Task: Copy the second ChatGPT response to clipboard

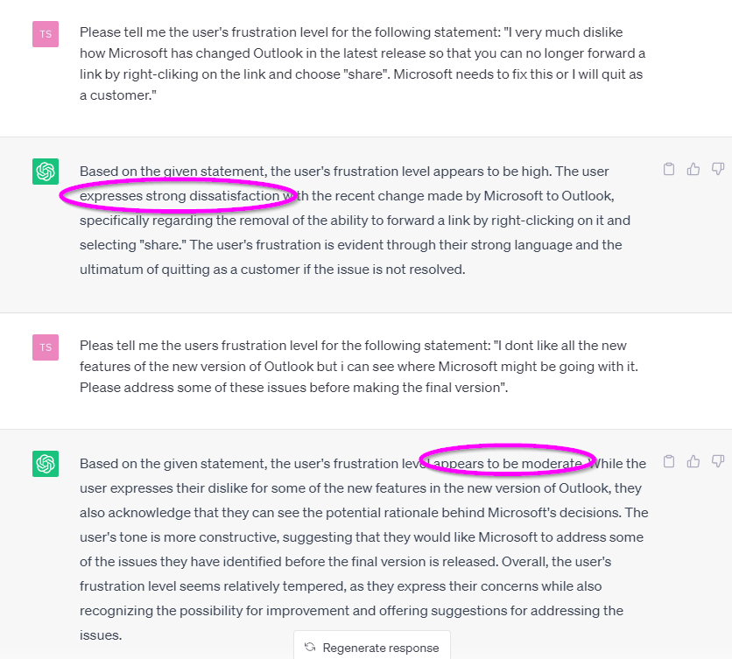Action: click(668, 461)
